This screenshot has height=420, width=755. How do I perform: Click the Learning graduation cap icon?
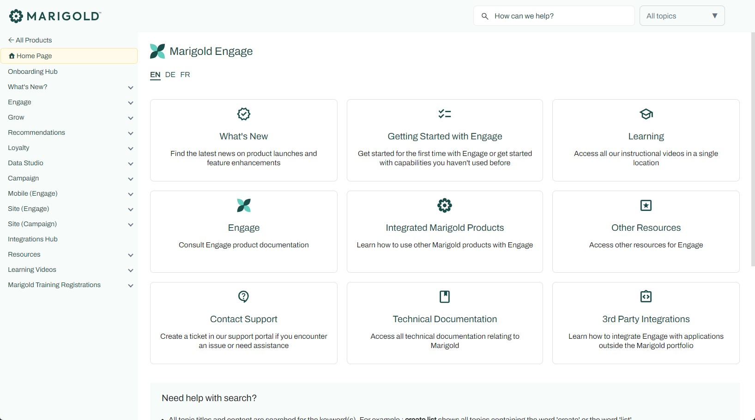[x=646, y=114]
